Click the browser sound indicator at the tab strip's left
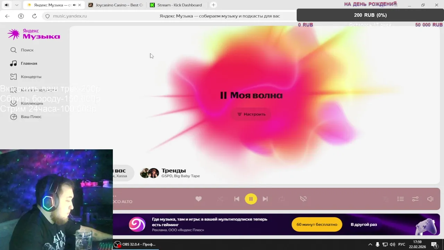 (x=7, y=5)
